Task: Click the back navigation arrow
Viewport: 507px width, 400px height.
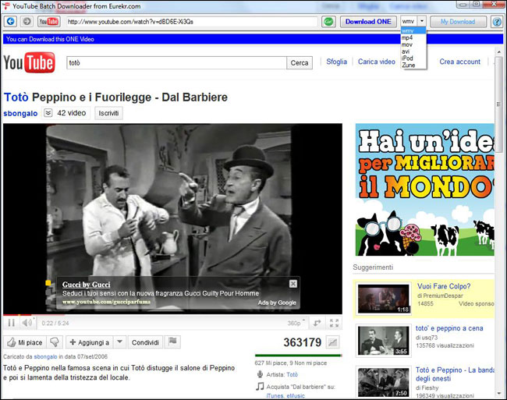Action: click(10, 21)
